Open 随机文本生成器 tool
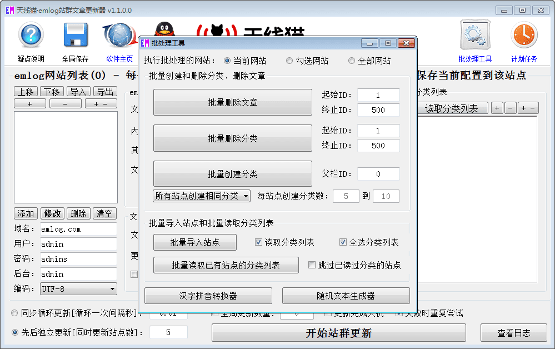The height and width of the screenshot is (349, 555). (346, 296)
